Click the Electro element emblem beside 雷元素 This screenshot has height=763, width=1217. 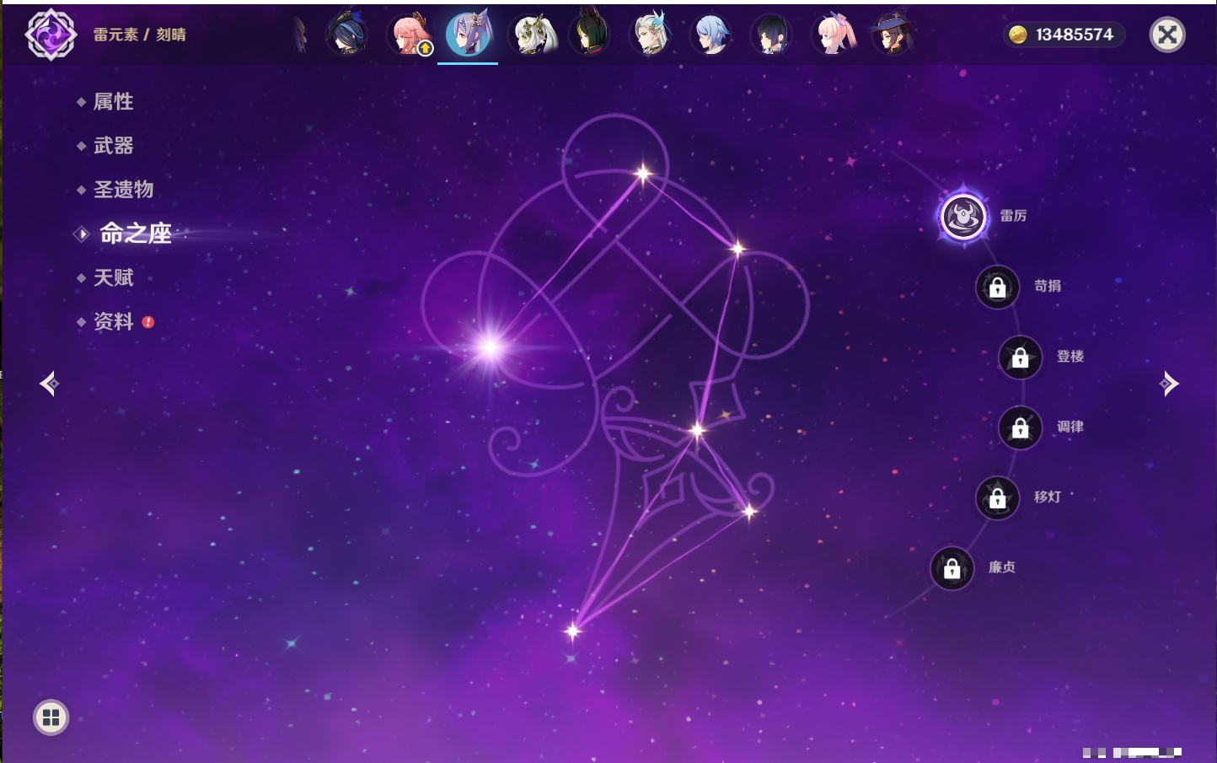click(x=51, y=35)
